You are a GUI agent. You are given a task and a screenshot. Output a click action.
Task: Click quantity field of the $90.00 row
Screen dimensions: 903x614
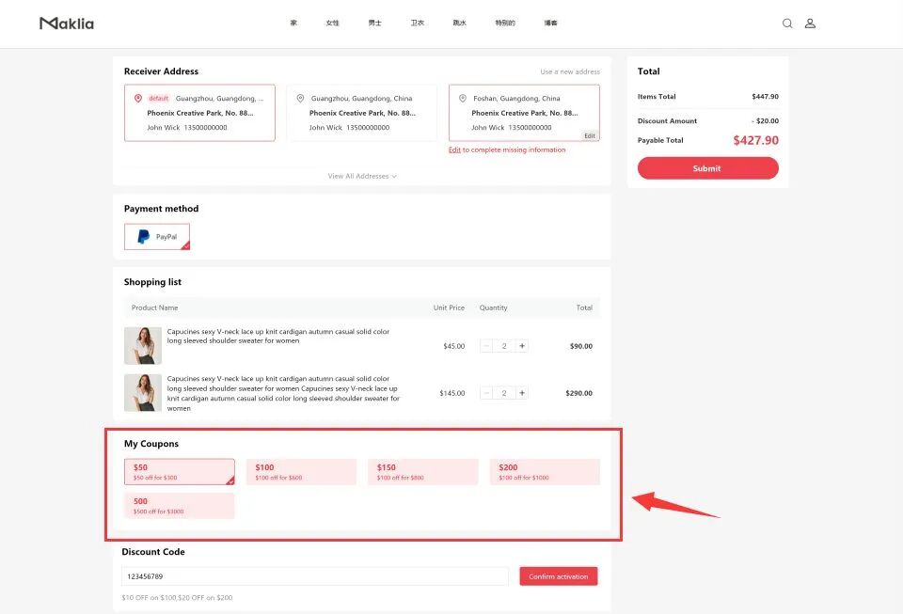pyautogui.click(x=504, y=346)
